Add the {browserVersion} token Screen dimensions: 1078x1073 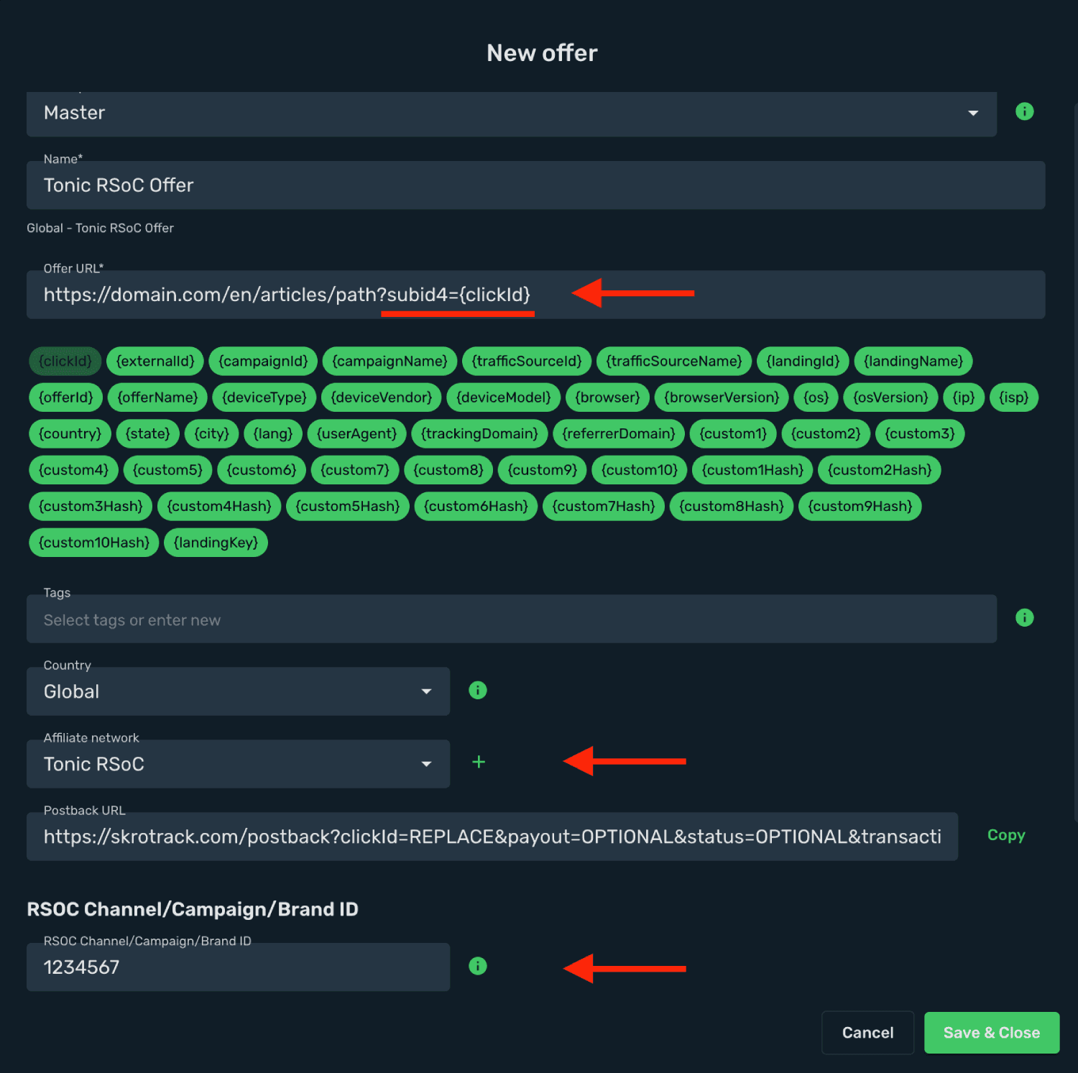722,397
